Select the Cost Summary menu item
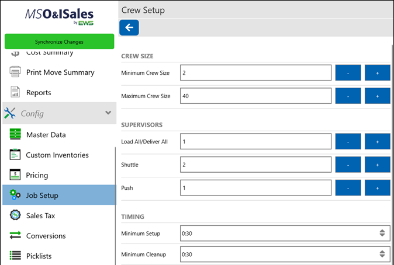394x265 pixels. pyautogui.click(x=50, y=53)
